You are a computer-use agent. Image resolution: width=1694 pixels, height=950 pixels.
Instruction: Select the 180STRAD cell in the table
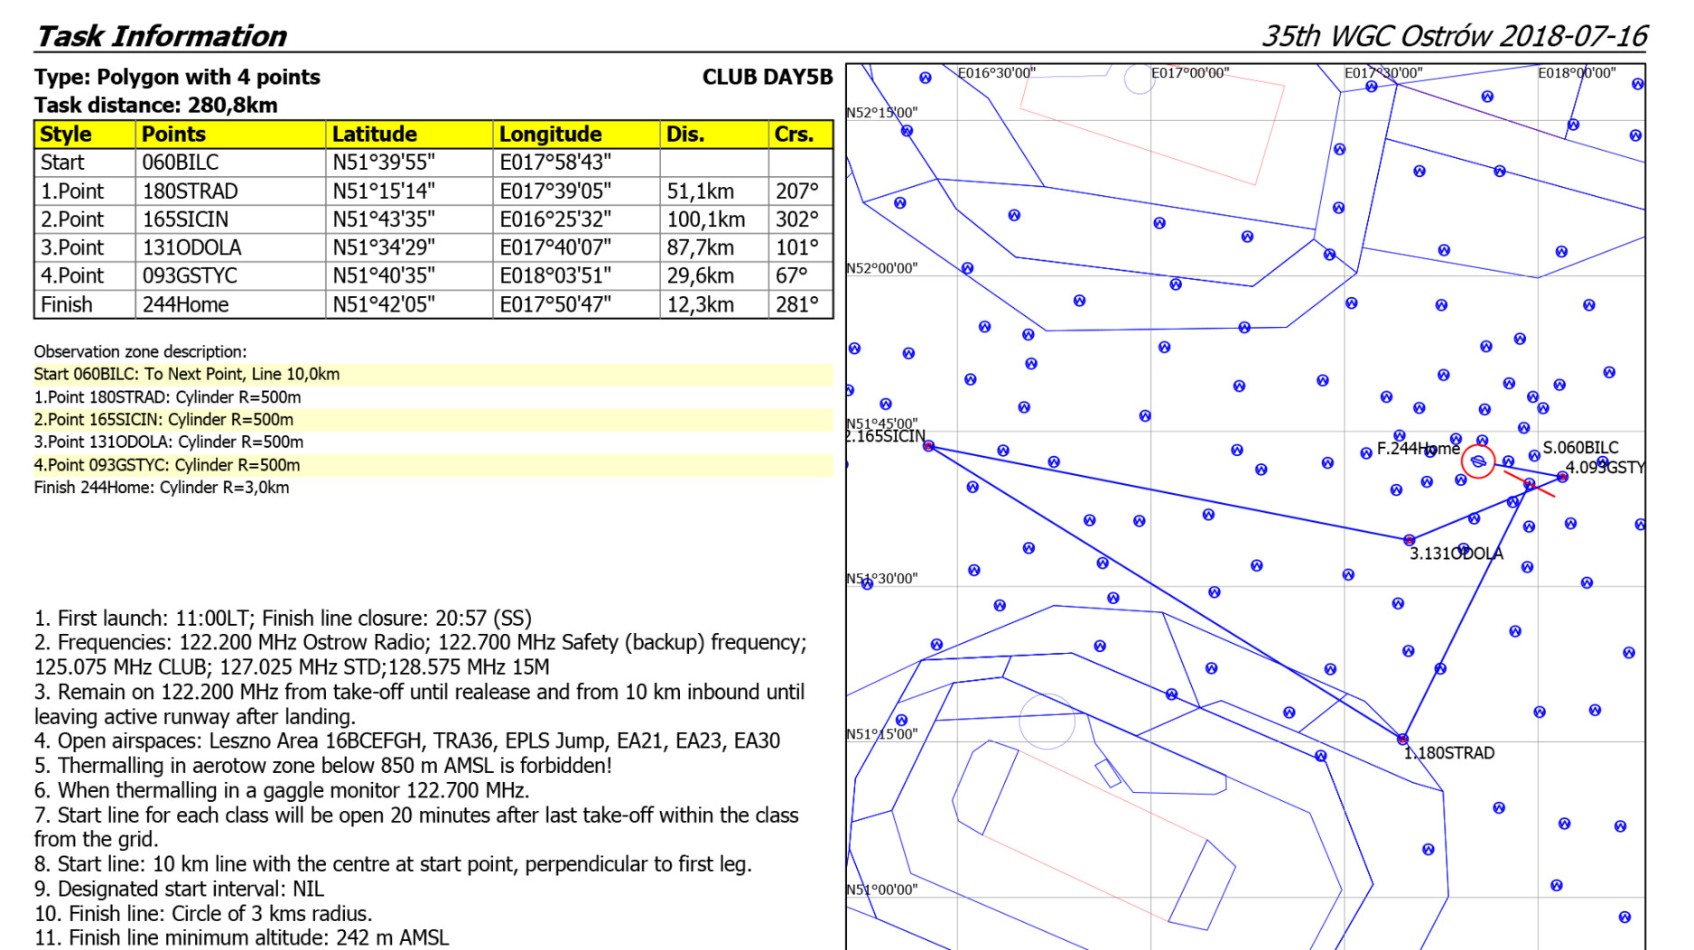pos(191,191)
